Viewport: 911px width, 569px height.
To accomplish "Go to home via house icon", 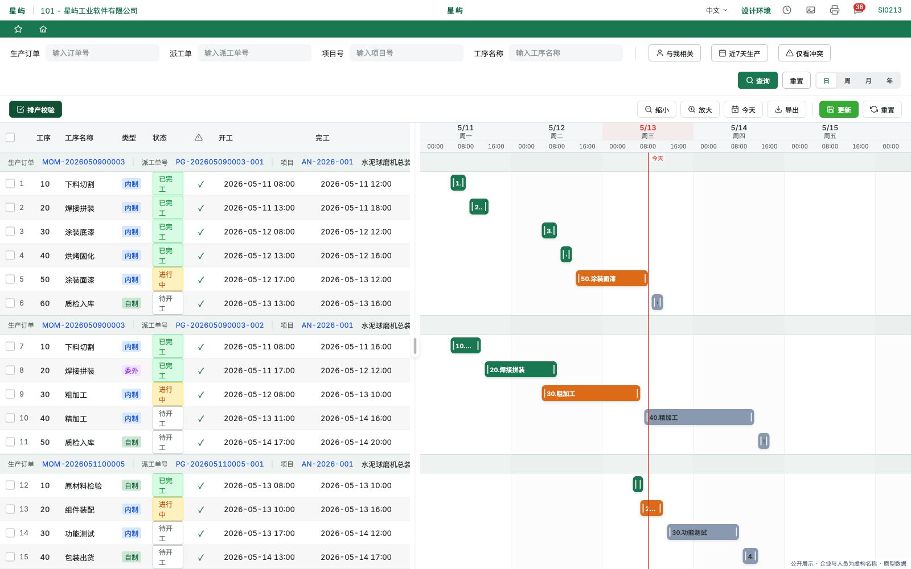I will tap(43, 29).
